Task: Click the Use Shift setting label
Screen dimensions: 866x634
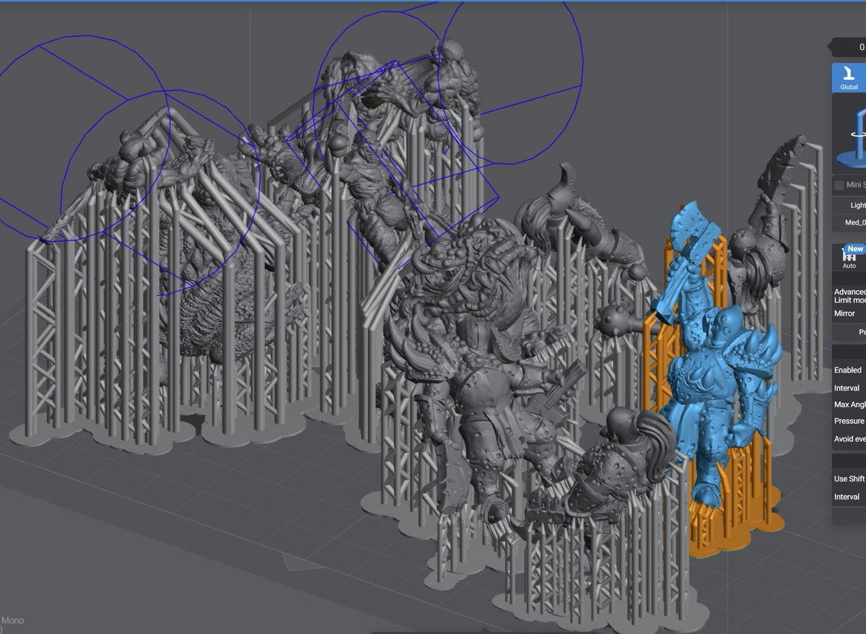Action: [x=849, y=479]
